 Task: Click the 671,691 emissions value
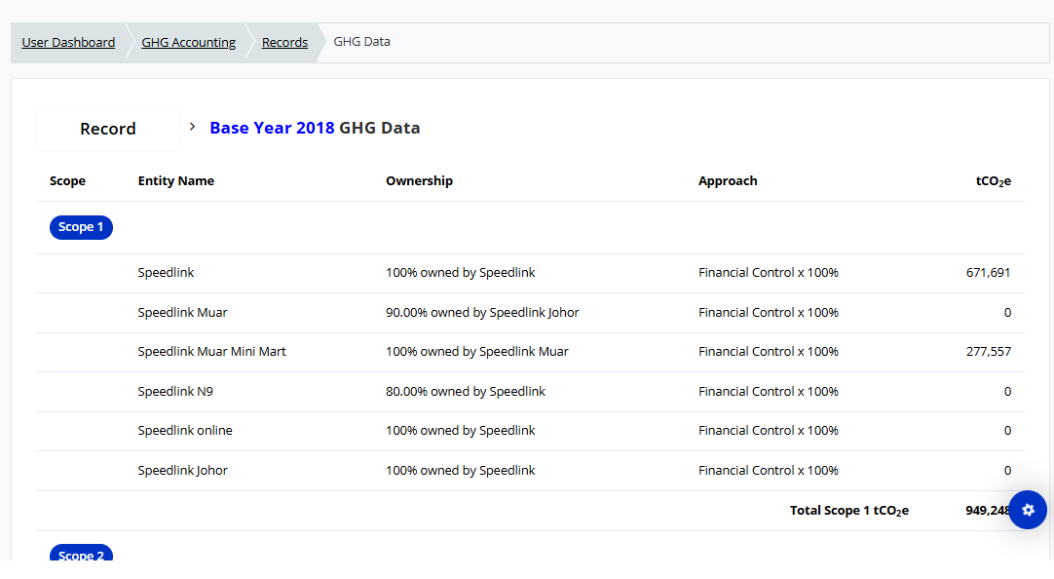(x=988, y=273)
